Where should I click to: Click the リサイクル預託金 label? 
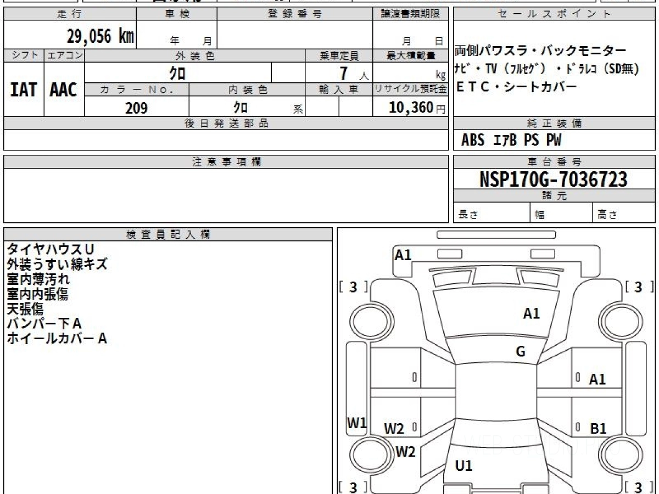[x=411, y=89]
